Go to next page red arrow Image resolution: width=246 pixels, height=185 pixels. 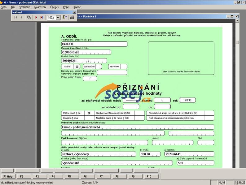(x=36, y=17)
